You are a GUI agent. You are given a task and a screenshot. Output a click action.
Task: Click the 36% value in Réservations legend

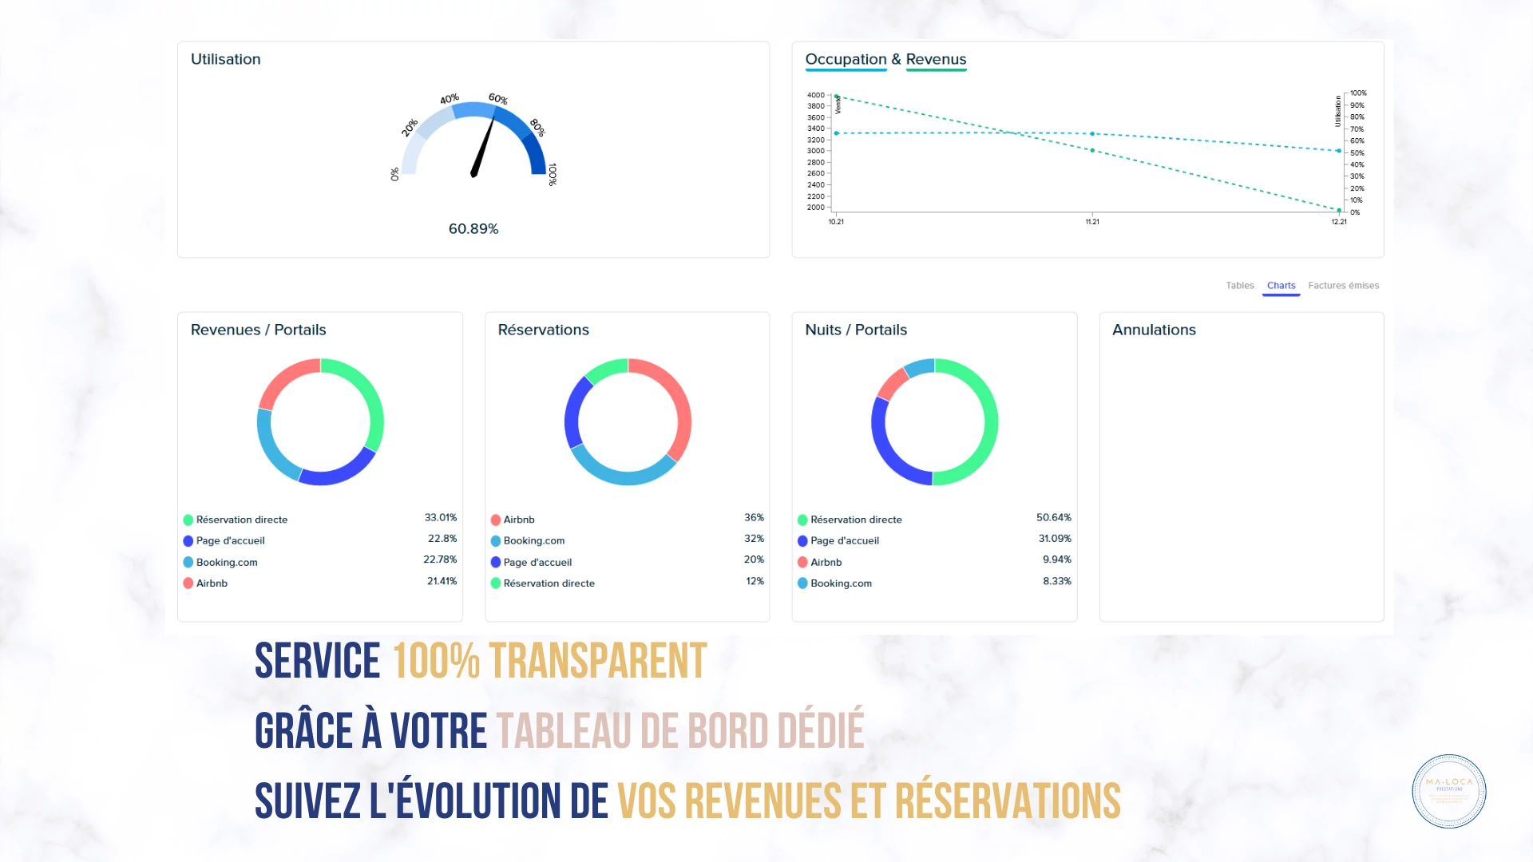click(754, 518)
